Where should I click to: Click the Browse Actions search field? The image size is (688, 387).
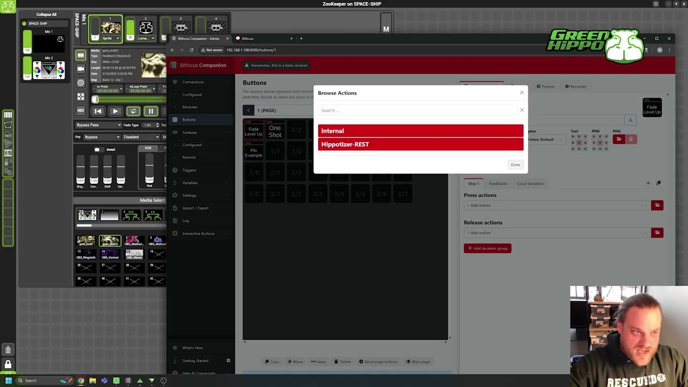418,110
